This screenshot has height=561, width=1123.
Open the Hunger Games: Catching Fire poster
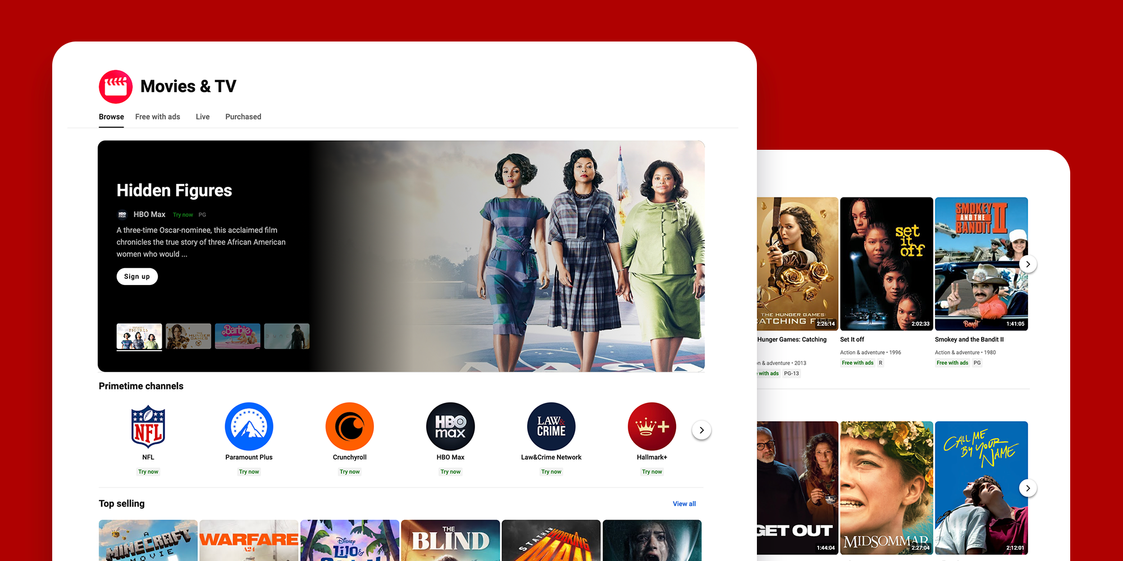tap(797, 264)
